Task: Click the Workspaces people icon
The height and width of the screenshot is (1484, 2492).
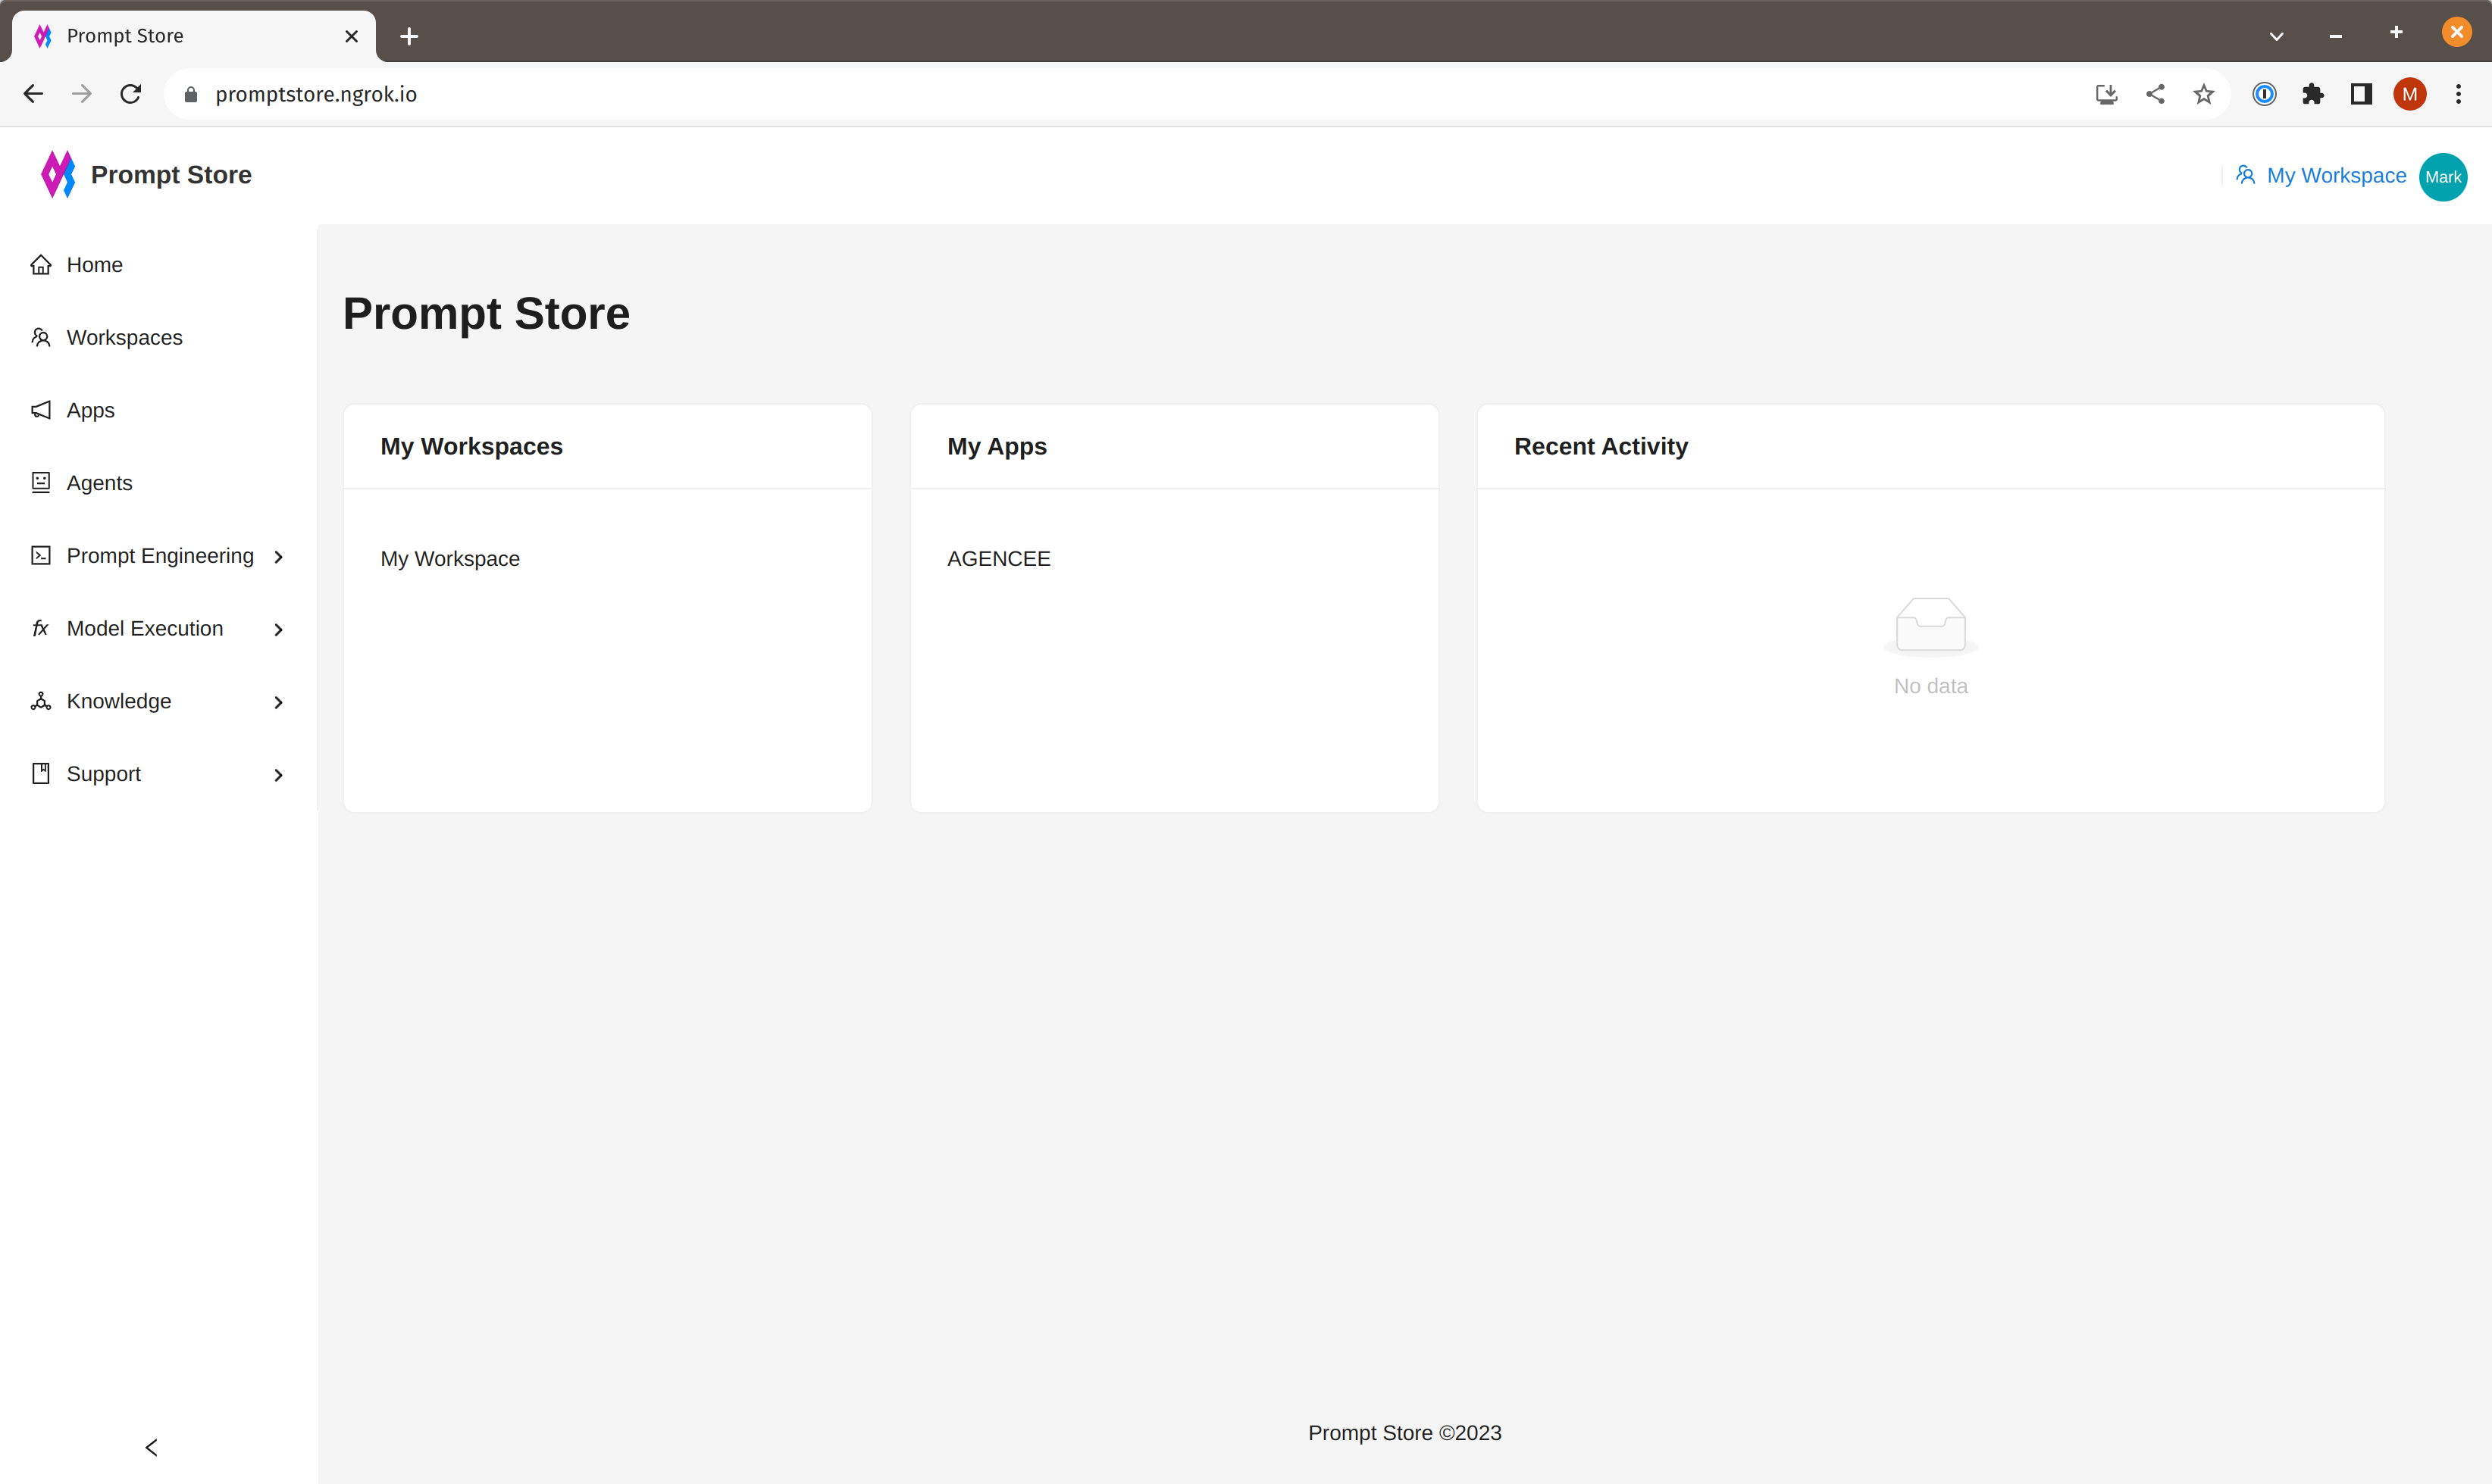Action: click(41, 338)
